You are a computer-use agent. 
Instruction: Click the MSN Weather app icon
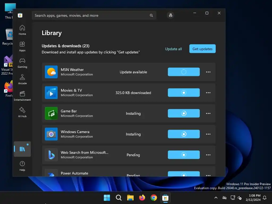tap(51, 72)
